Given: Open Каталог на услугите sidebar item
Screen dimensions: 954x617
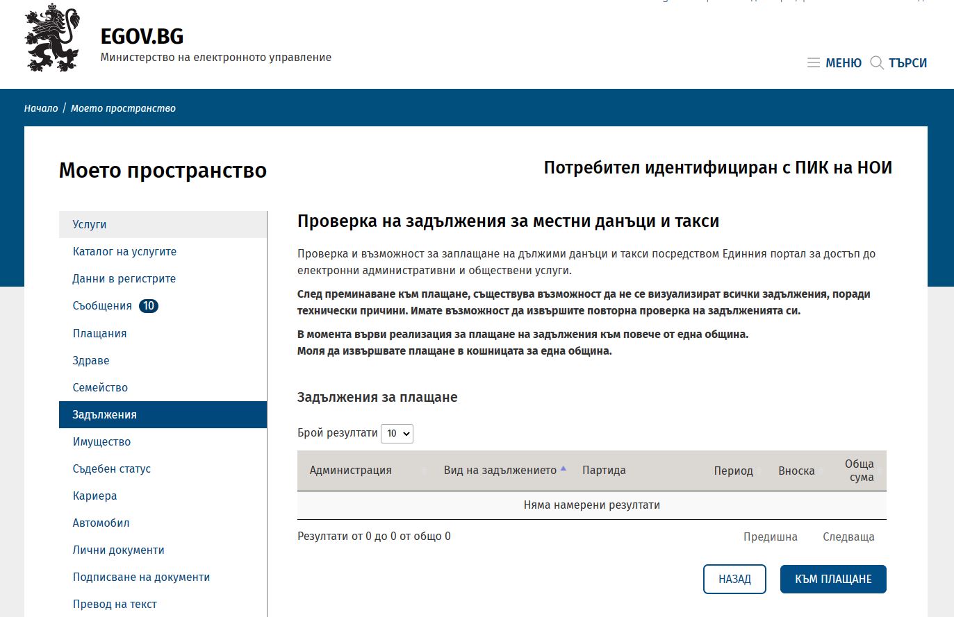Looking at the screenshot, I should [x=124, y=252].
